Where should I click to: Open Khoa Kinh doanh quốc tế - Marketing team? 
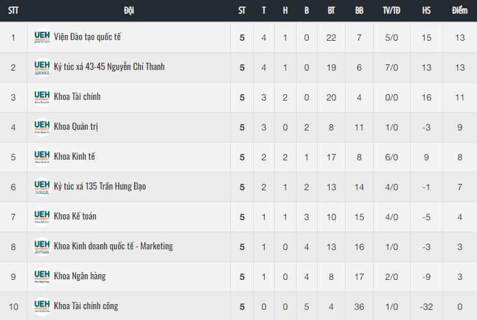[114, 246]
